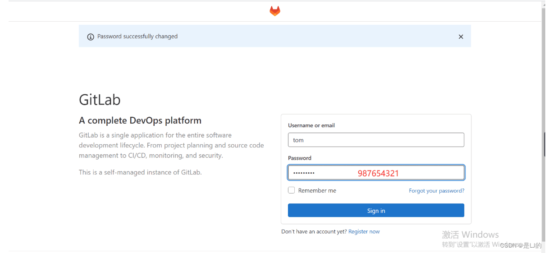
Task: Open the Register now link
Action: tap(364, 231)
